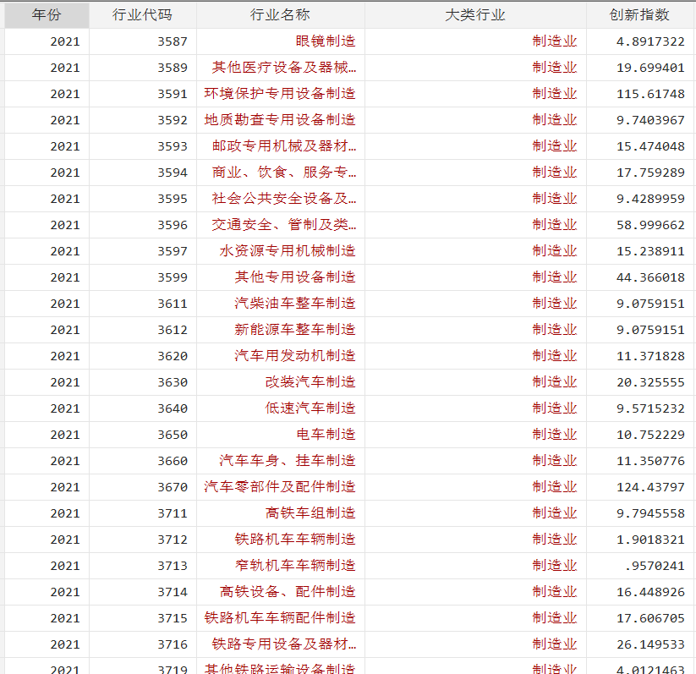Click the 制造业 cell in row 3599
The height and width of the screenshot is (674, 696).
[x=475, y=277]
